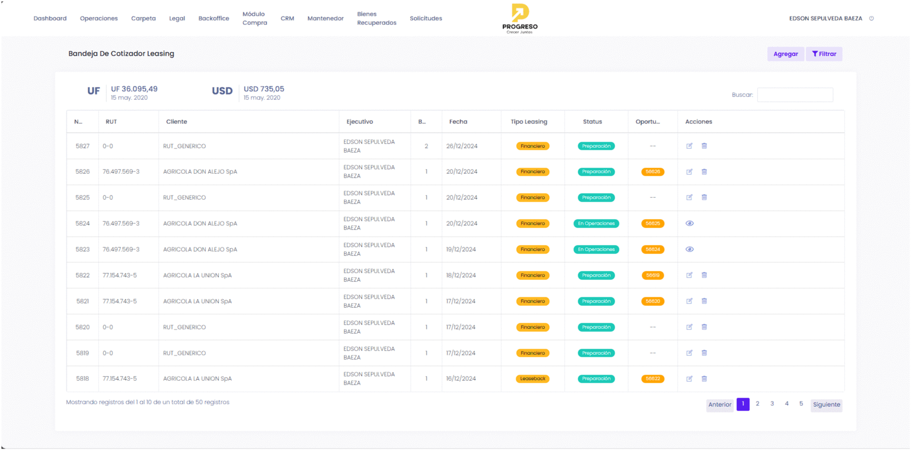Image resolution: width=911 pixels, height=450 pixels.
Task: Open the Backoffice menu
Action: (214, 18)
